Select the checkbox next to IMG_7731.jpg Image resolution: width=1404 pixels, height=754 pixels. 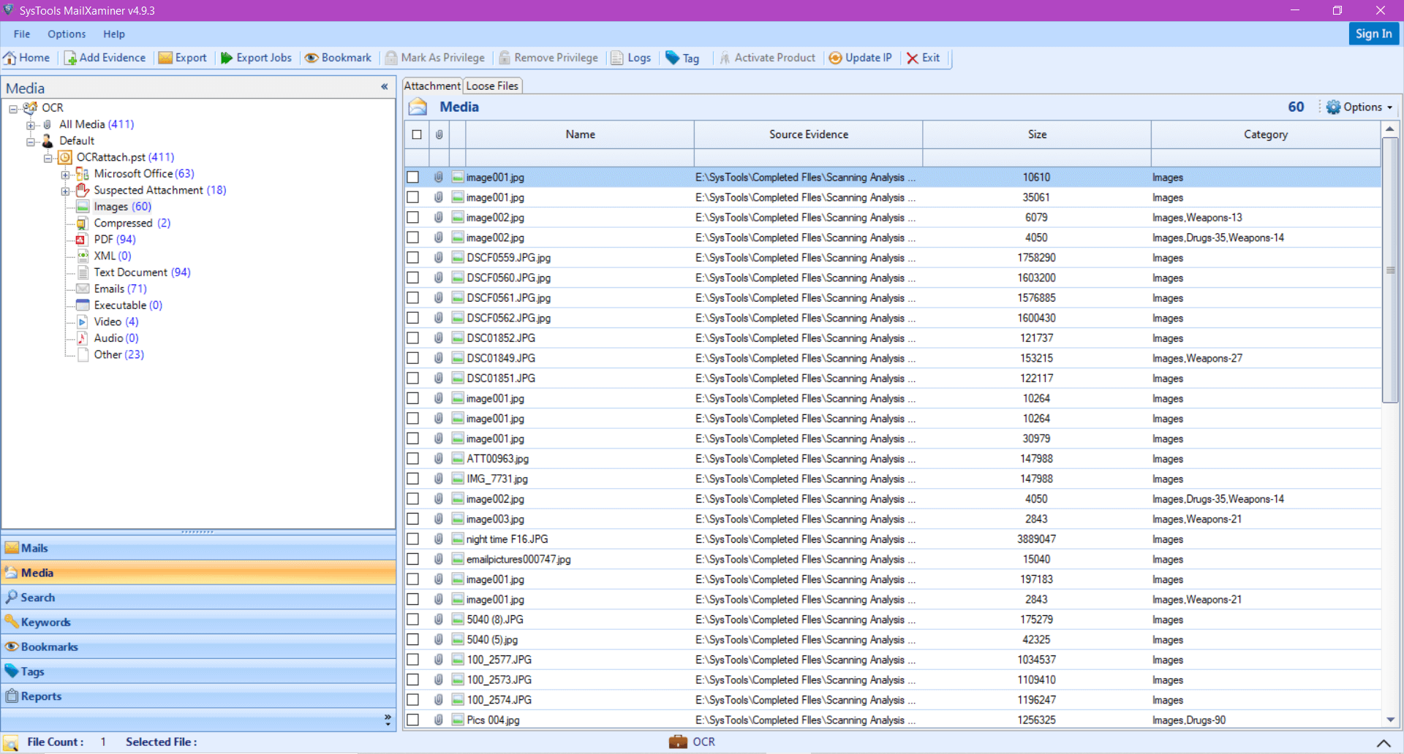[413, 479]
